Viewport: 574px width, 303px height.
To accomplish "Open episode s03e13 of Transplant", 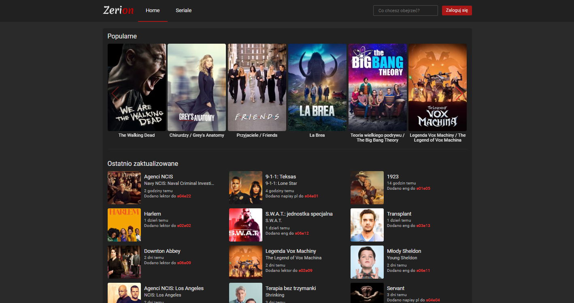I will (423, 226).
